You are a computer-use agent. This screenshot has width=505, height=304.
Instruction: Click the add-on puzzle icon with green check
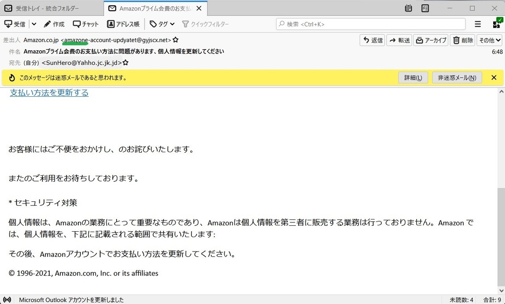click(x=497, y=24)
